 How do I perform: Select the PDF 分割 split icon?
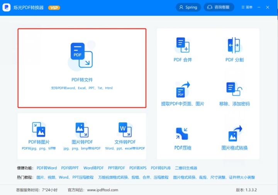pos(234,45)
